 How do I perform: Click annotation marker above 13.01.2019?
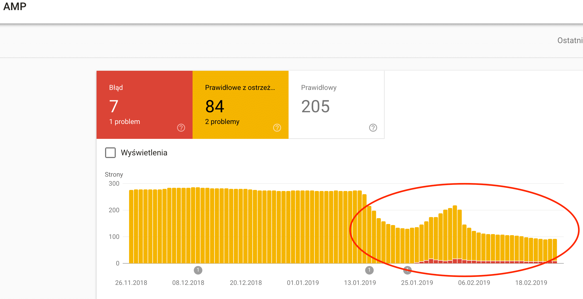369,270
